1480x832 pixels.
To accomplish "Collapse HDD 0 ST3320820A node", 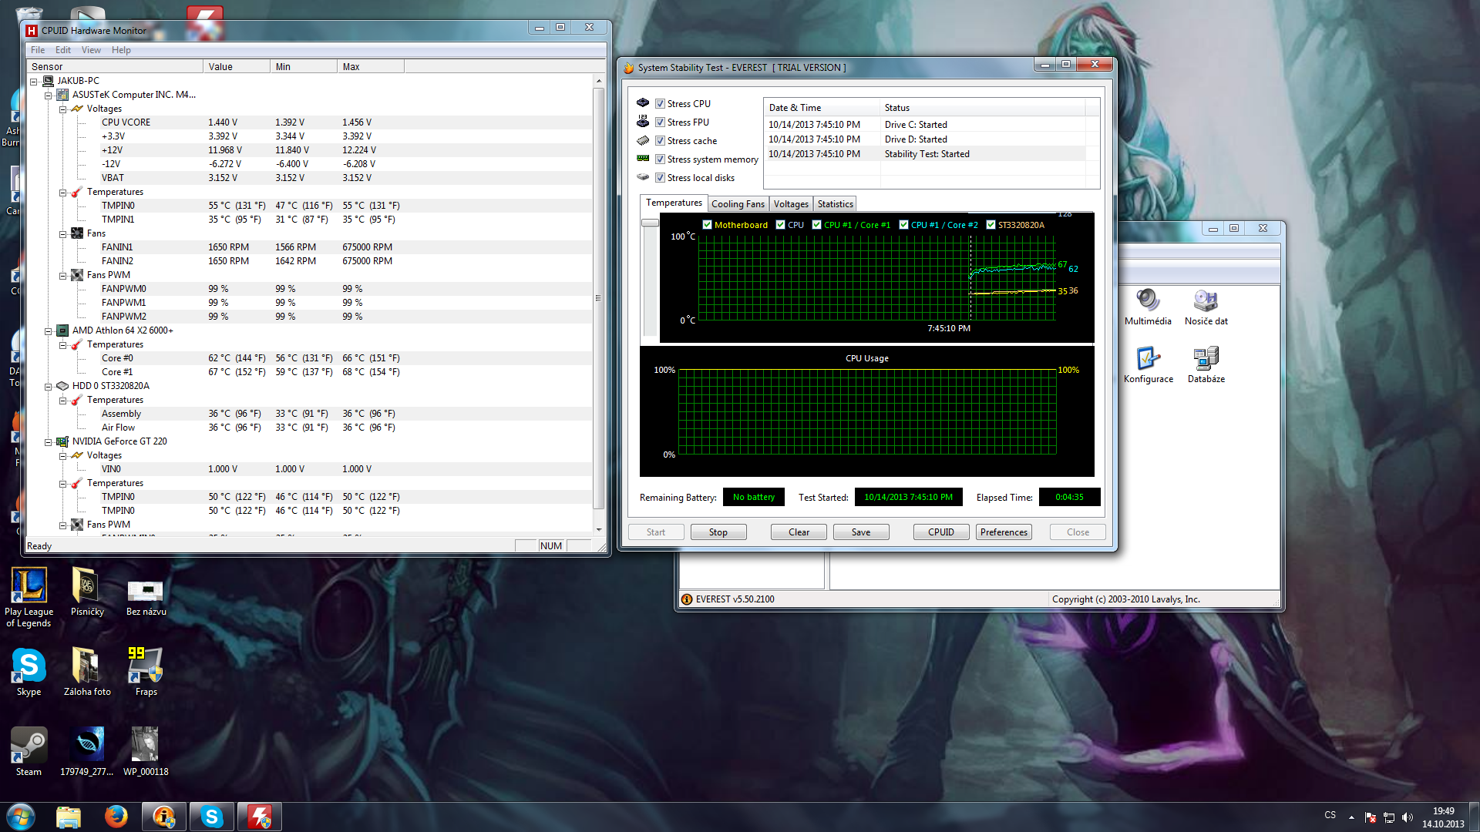I will (49, 387).
